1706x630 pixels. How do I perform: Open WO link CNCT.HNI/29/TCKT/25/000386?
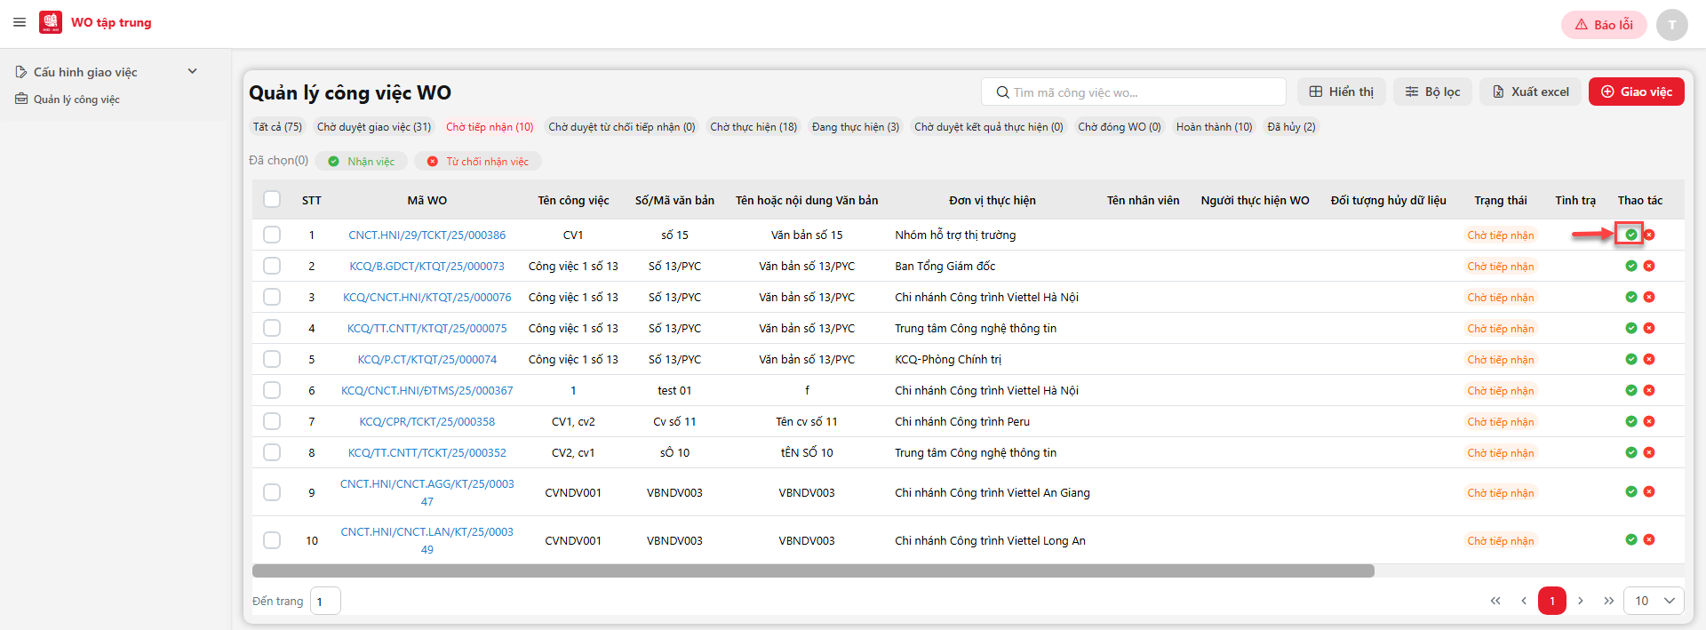(x=427, y=235)
